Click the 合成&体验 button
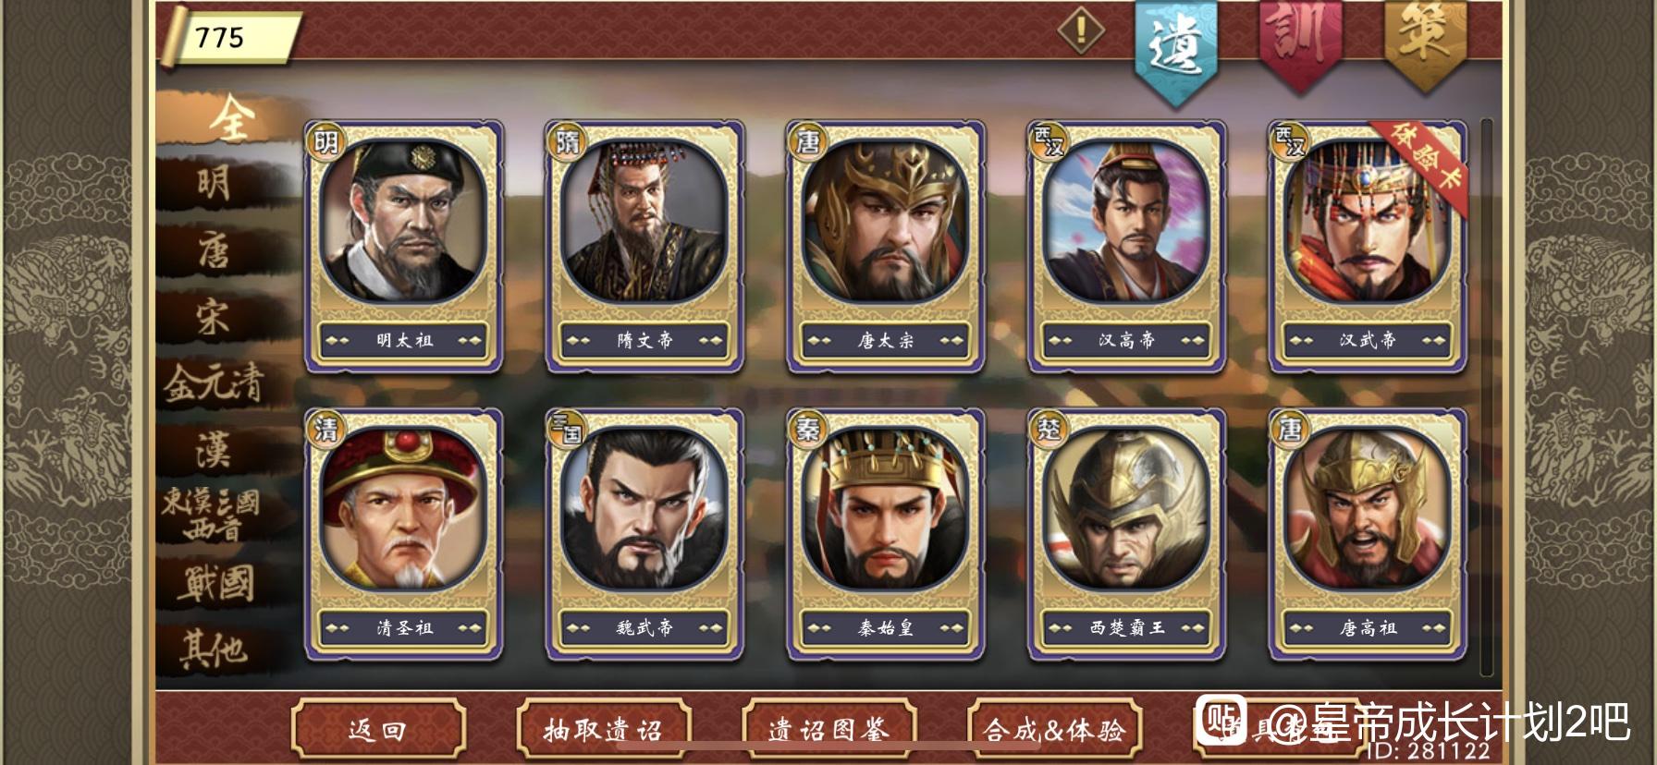1657x765 pixels. point(1055,731)
